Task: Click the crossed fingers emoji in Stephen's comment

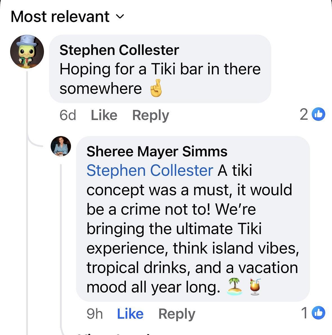Action: pos(156,89)
